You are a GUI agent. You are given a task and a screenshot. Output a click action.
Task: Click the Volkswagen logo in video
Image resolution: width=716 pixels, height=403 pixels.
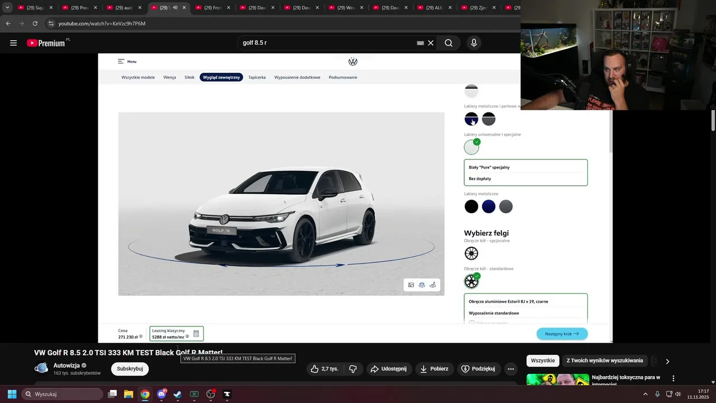coord(353,62)
